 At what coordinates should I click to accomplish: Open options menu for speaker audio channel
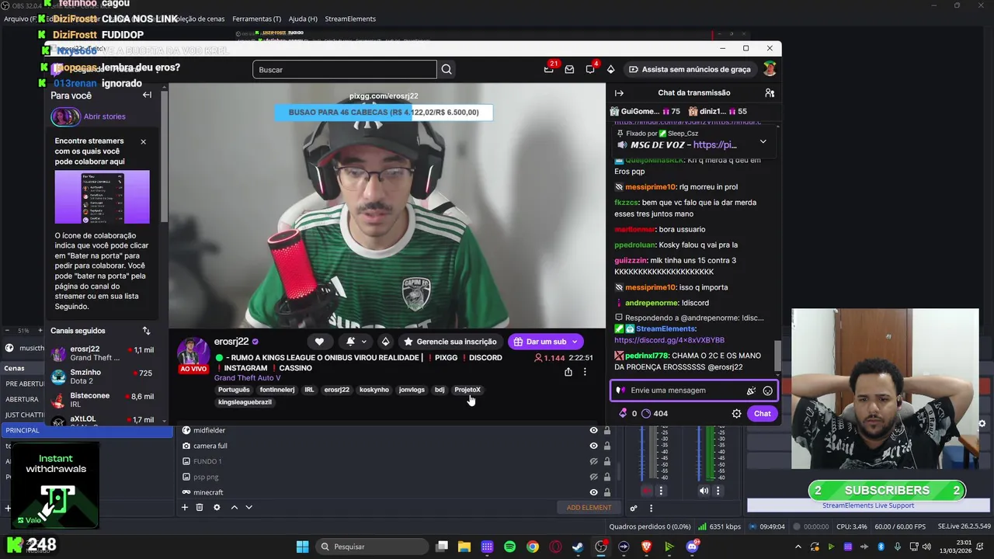pos(718,491)
